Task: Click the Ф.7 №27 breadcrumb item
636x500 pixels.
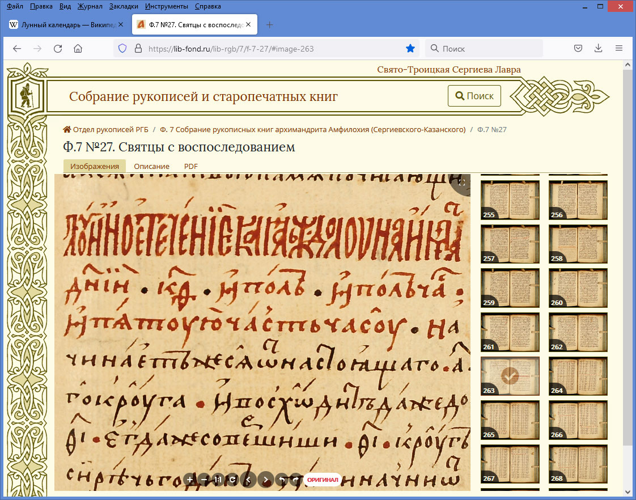Action: tap(491, 129)
